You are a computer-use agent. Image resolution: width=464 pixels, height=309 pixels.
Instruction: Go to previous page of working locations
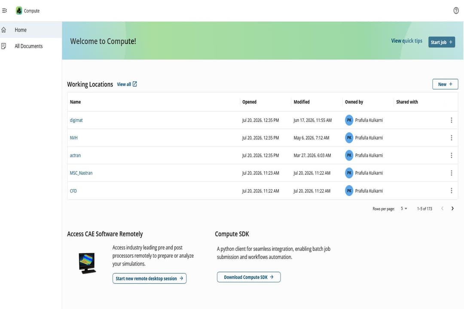pyautogui.click(x=442, y=208)
